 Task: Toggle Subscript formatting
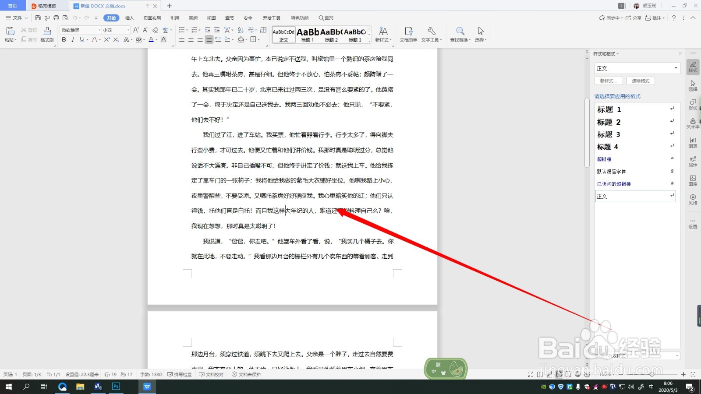point(116,39)
